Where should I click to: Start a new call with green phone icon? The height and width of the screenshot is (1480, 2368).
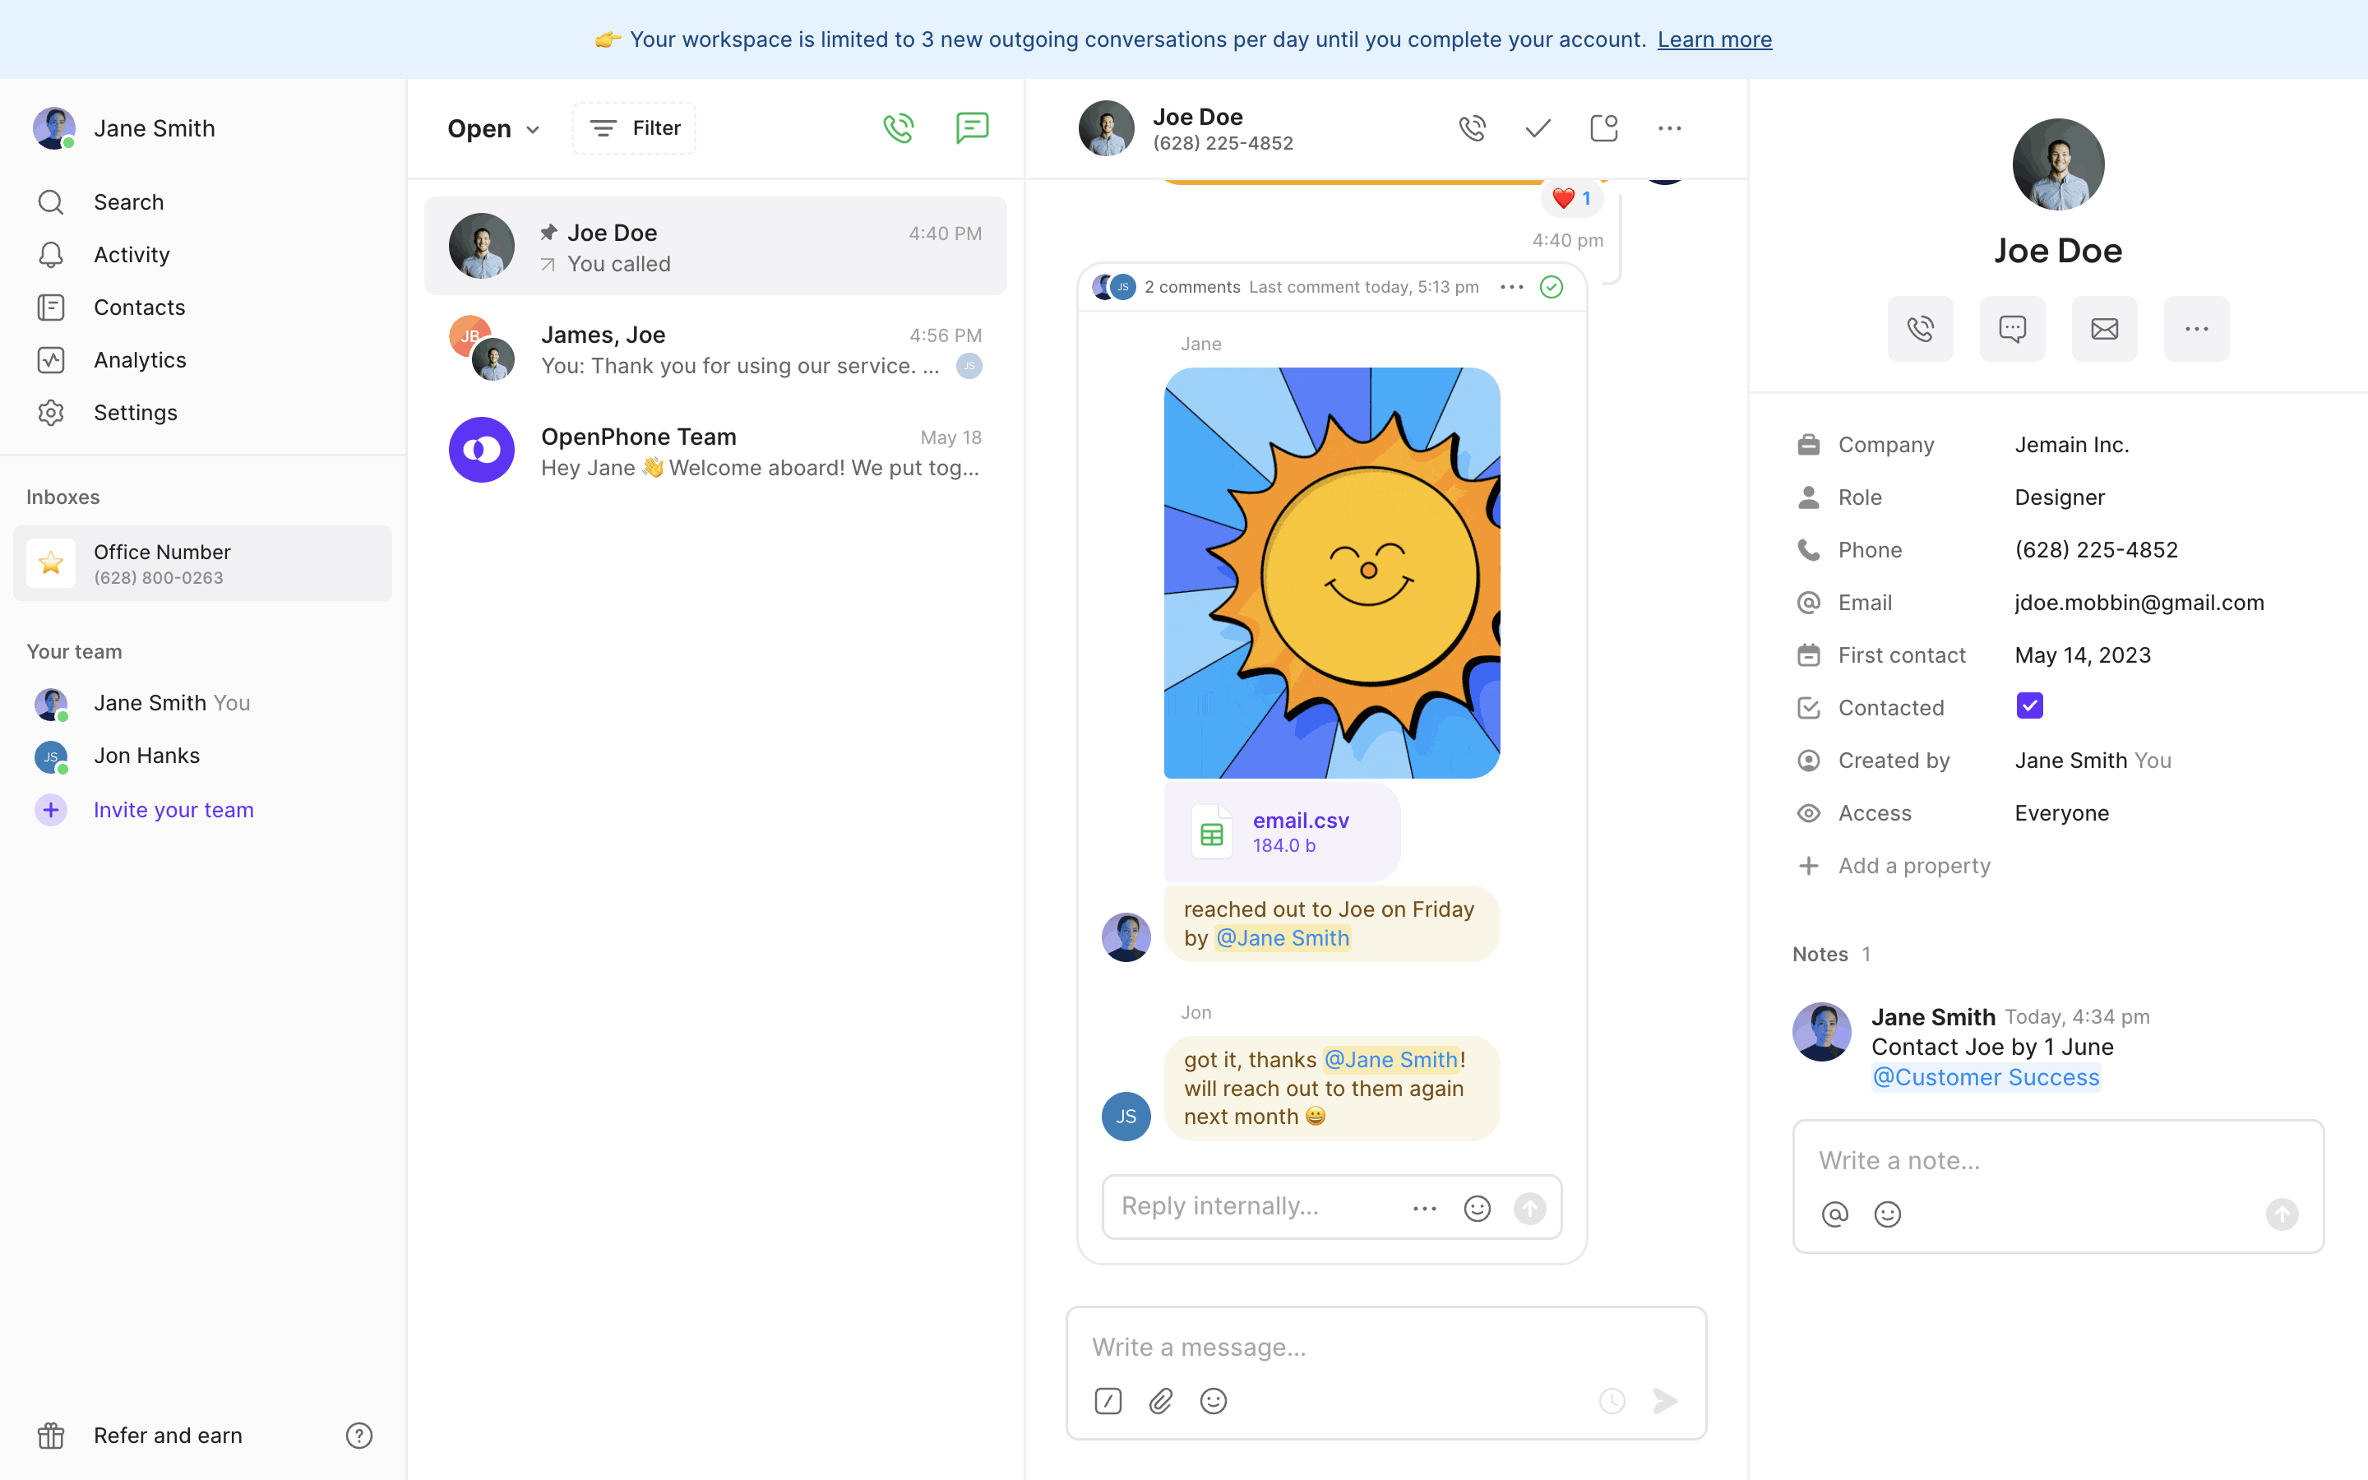pyautogui.click(x=898, y=128)
